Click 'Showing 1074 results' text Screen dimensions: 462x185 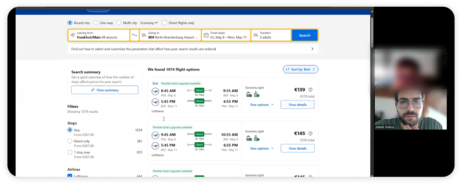[83, 112]
